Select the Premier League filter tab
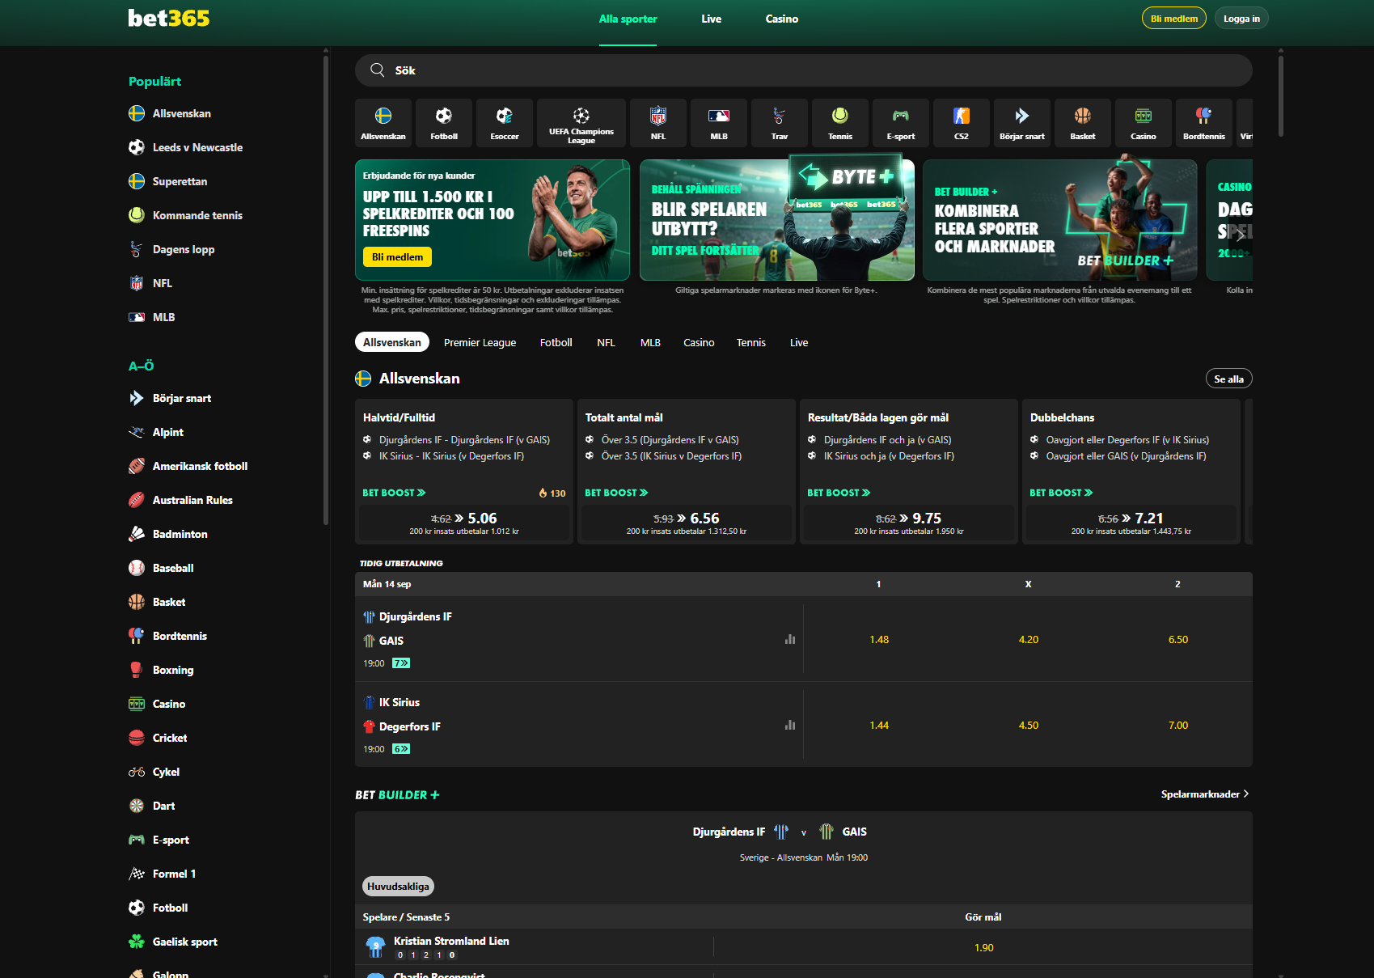 click(x=480, y=342)
